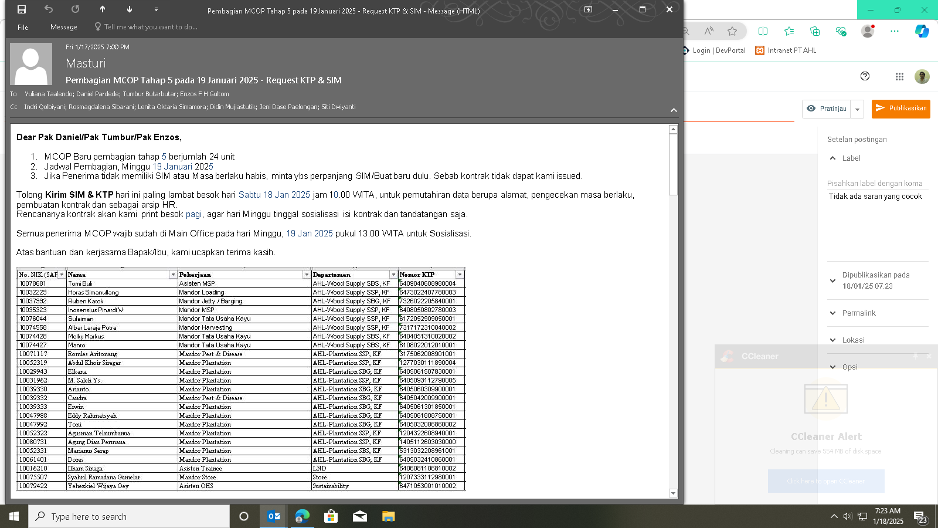
Task: Open Outlook from taskbar
Action: 273,516
